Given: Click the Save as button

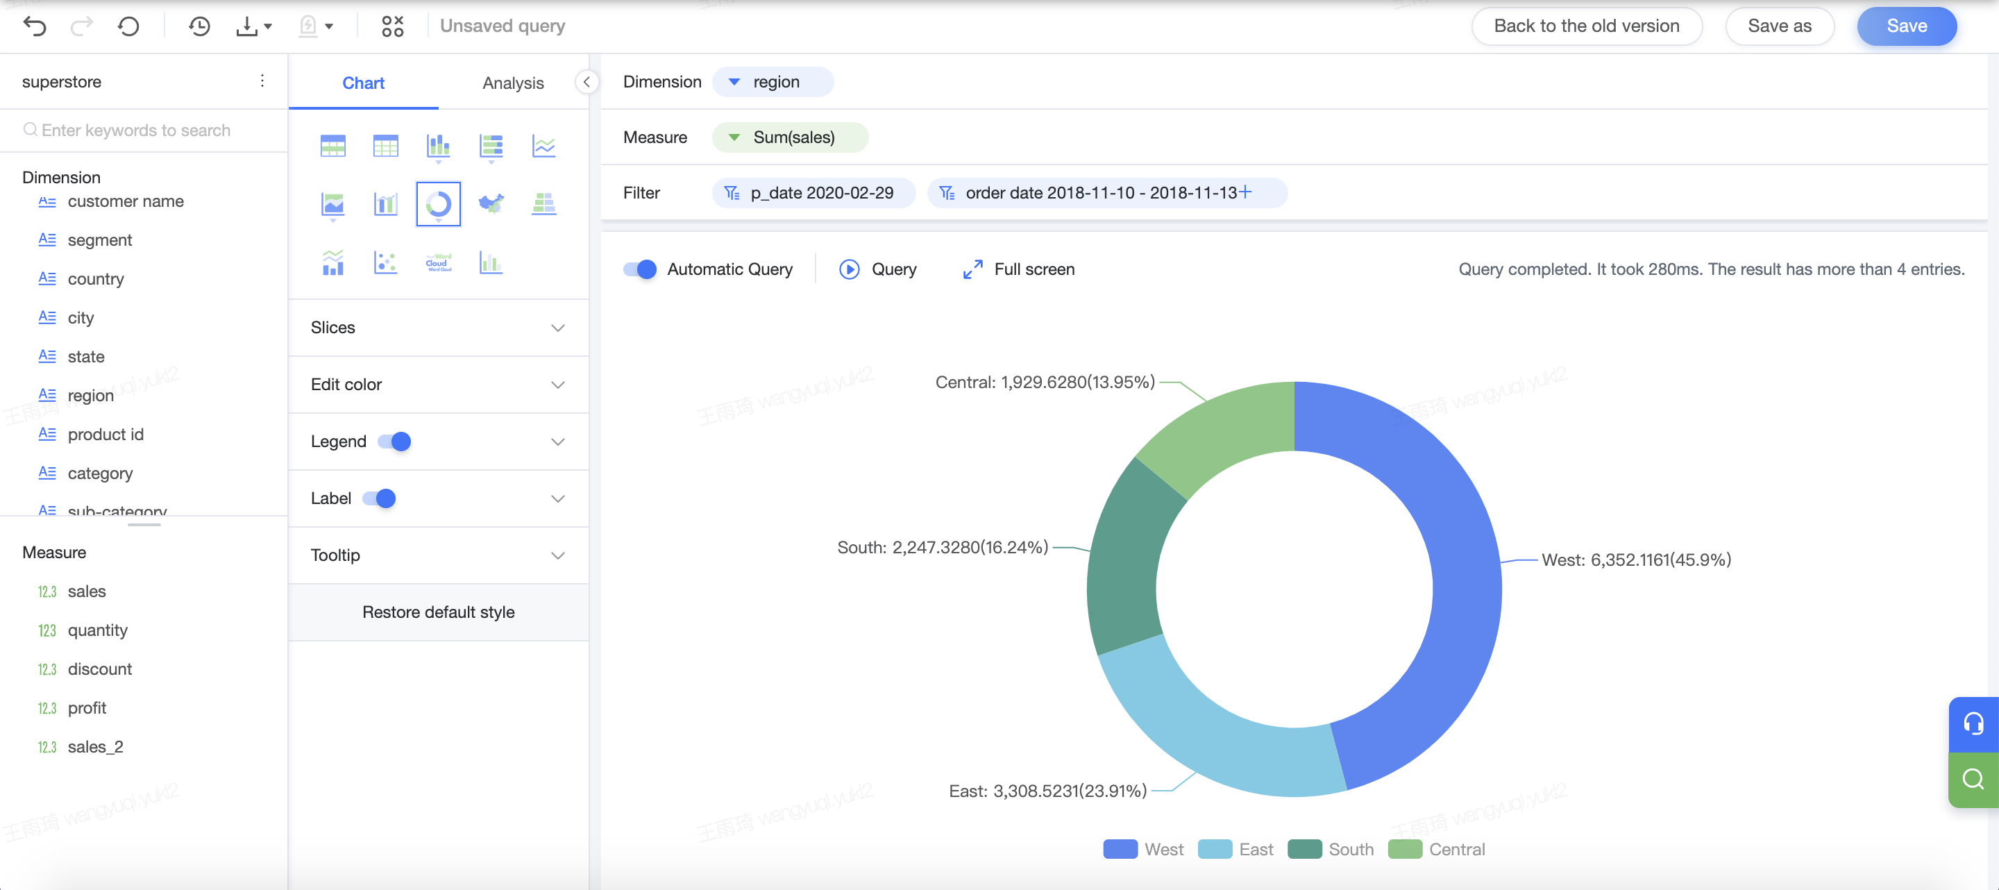Looking at the screenshot, I should [1780, 26].
